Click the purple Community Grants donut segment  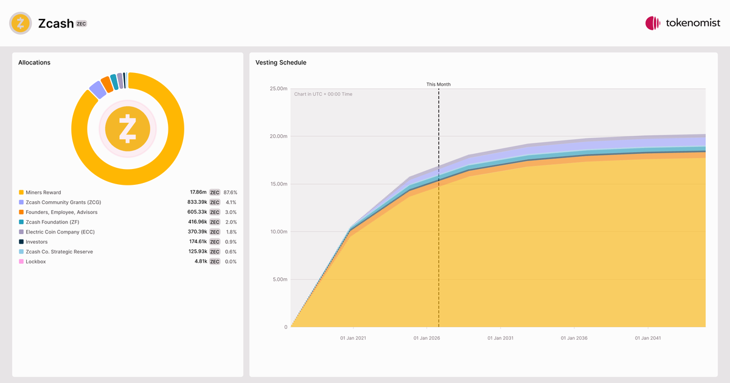tap(97, 90)
